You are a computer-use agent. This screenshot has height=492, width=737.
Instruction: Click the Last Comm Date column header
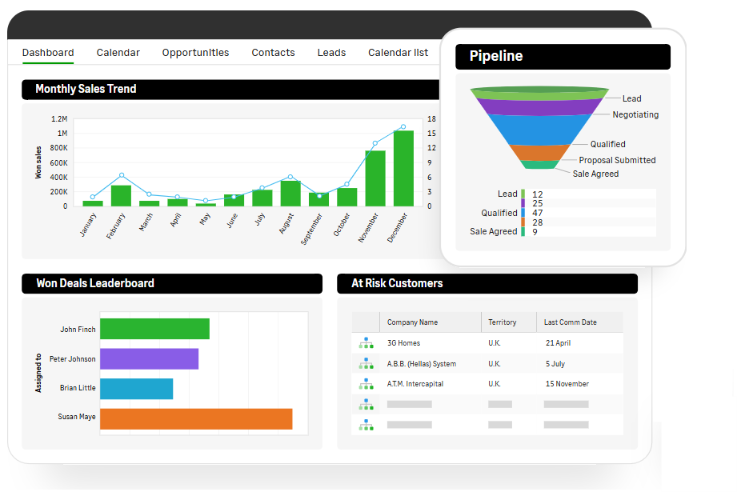pos(572,322)
